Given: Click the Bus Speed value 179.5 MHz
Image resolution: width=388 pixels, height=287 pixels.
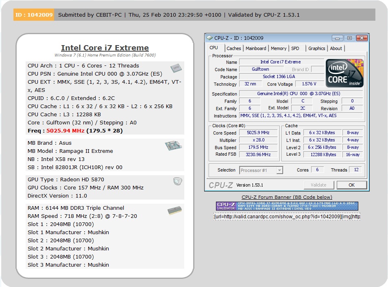Looking at the screenshot, I should [258, 147].
